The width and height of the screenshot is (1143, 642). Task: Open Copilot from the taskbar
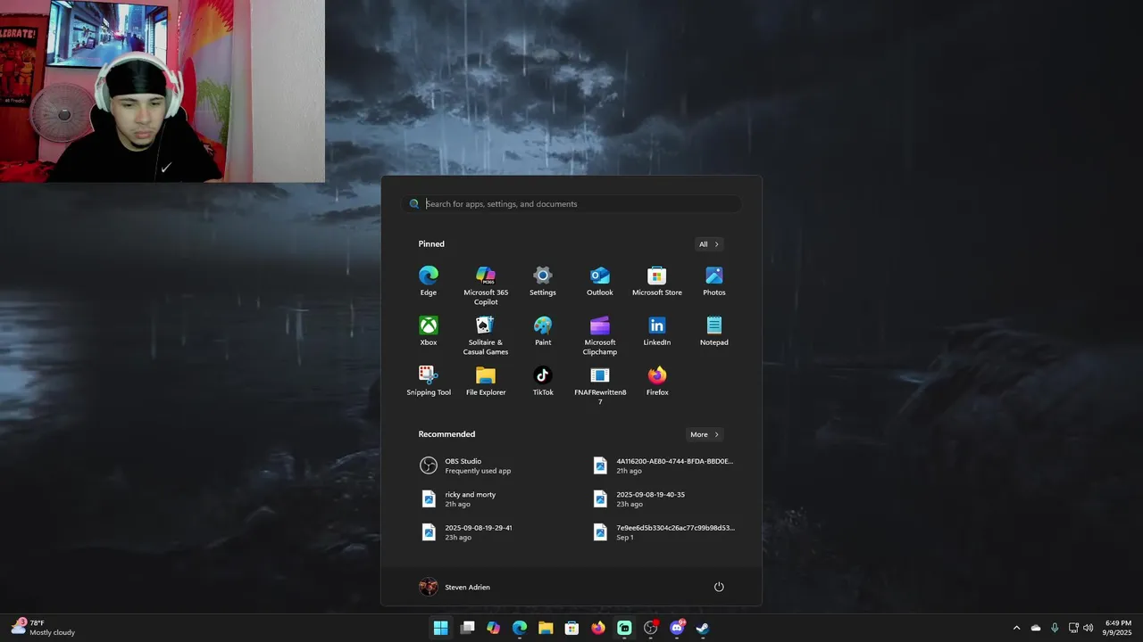click(493, 628)
